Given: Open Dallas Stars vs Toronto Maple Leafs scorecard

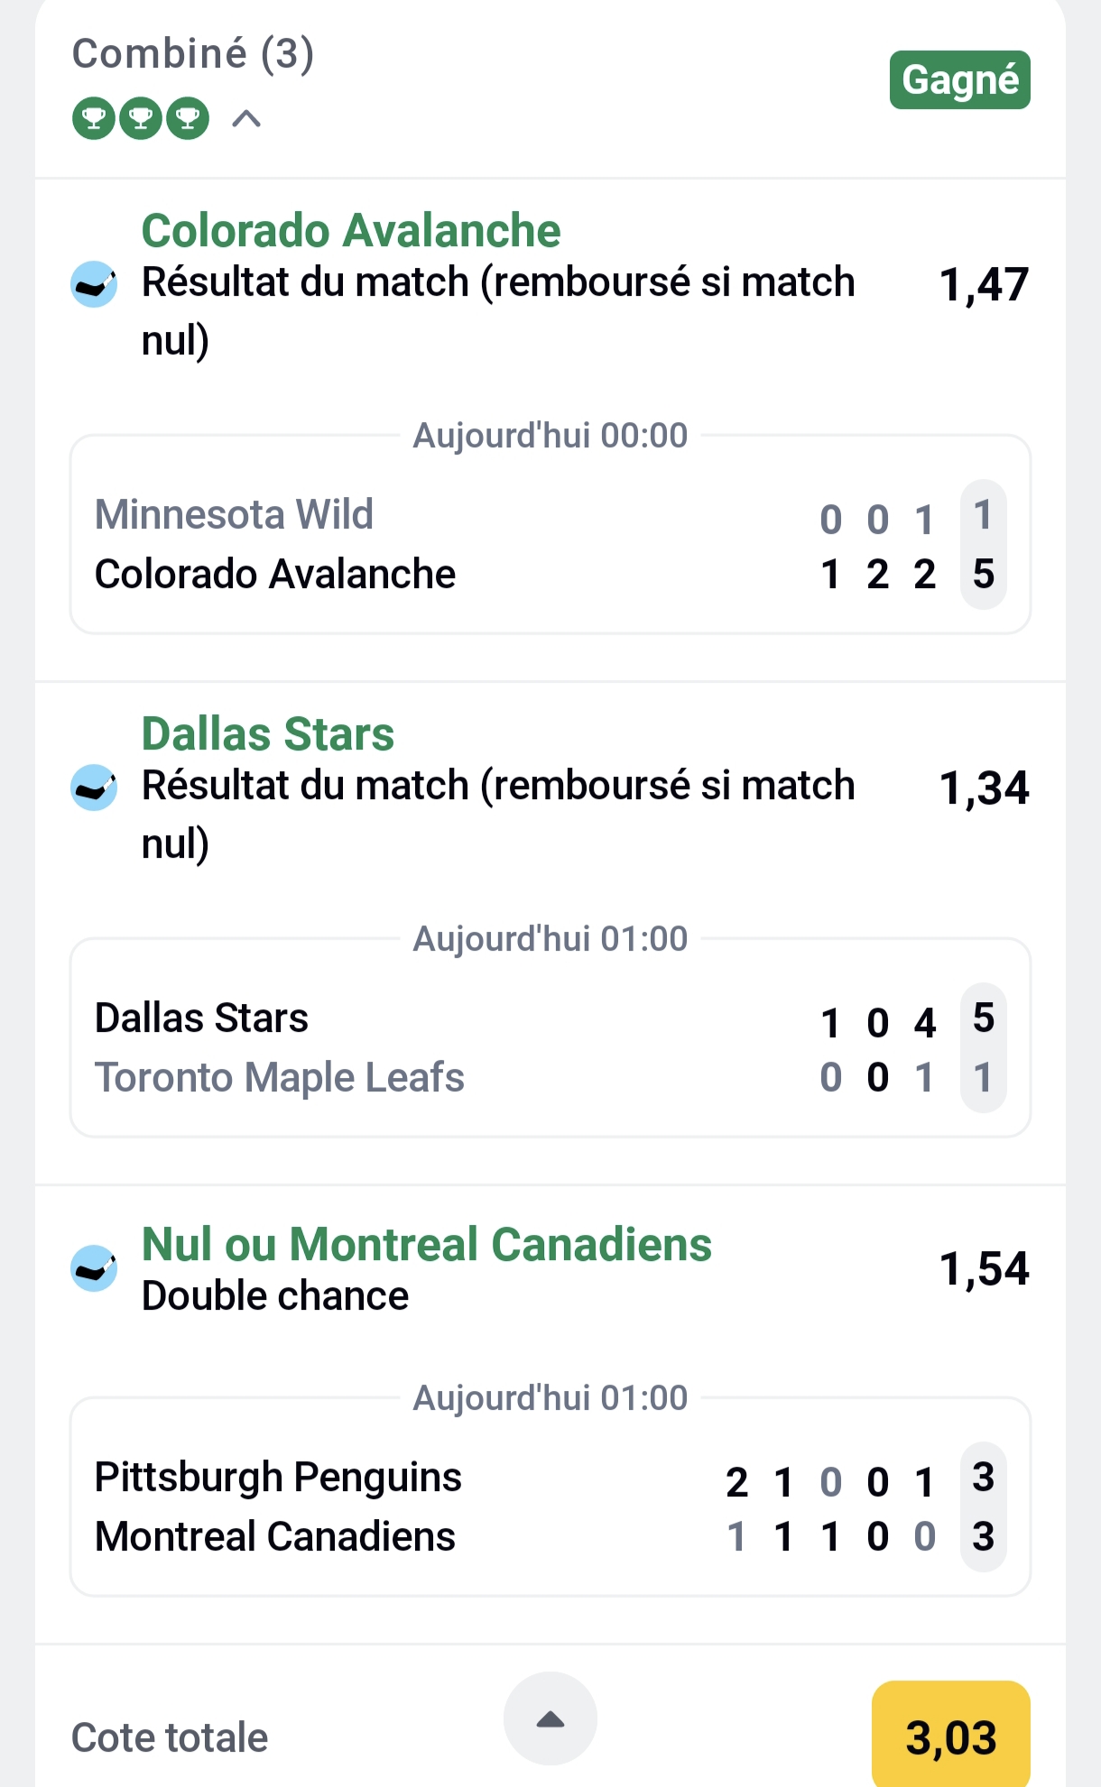Looking at the screenshot, I should (x=550, y=1047).
